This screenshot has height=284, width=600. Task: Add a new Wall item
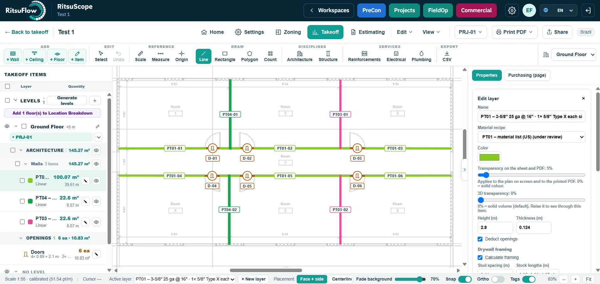tap(13, 56)
